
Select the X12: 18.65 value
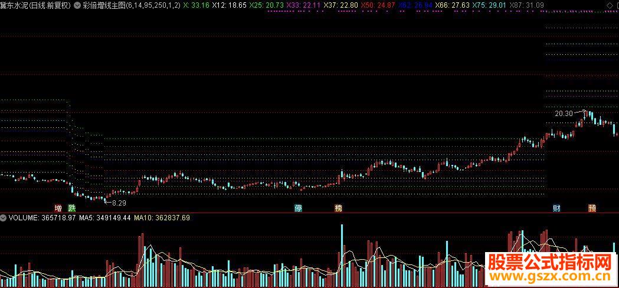click(229, 5)
